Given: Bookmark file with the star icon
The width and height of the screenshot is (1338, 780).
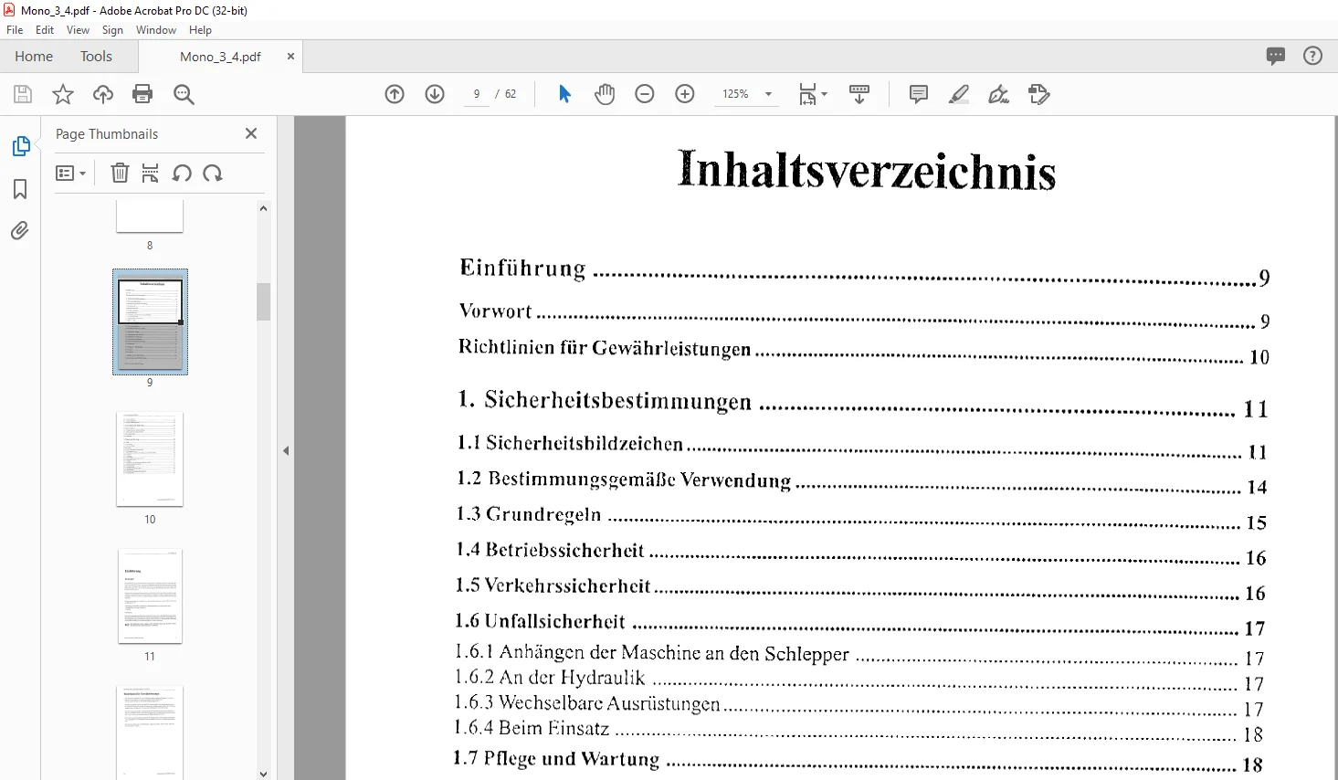Looking at the screenshot, I should [x=63, y=94].
